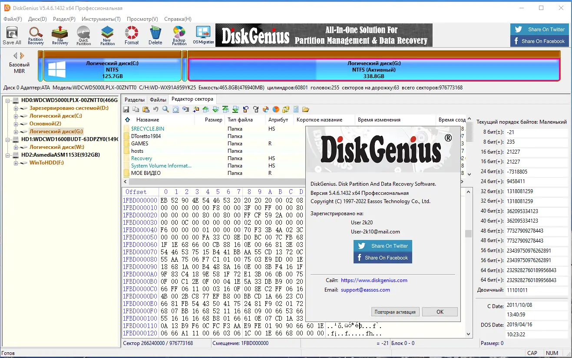Open the Раздел(P) menu

tap(64, 19)
